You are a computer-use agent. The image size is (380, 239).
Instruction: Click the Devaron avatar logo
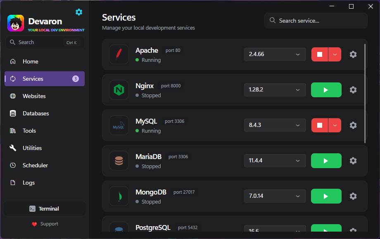click(x=16, y=23)
